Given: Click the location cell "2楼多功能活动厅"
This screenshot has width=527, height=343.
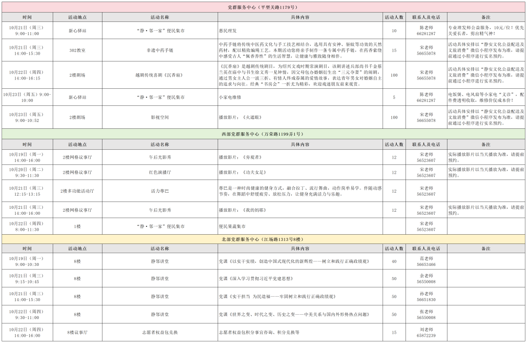Looking at the screenshot, I should 78,191.
